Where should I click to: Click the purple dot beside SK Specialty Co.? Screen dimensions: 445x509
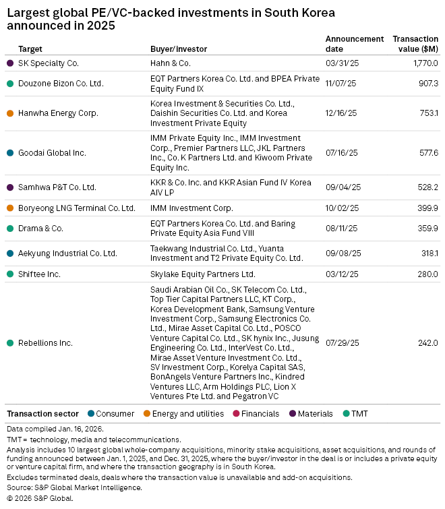pos(9,63)
